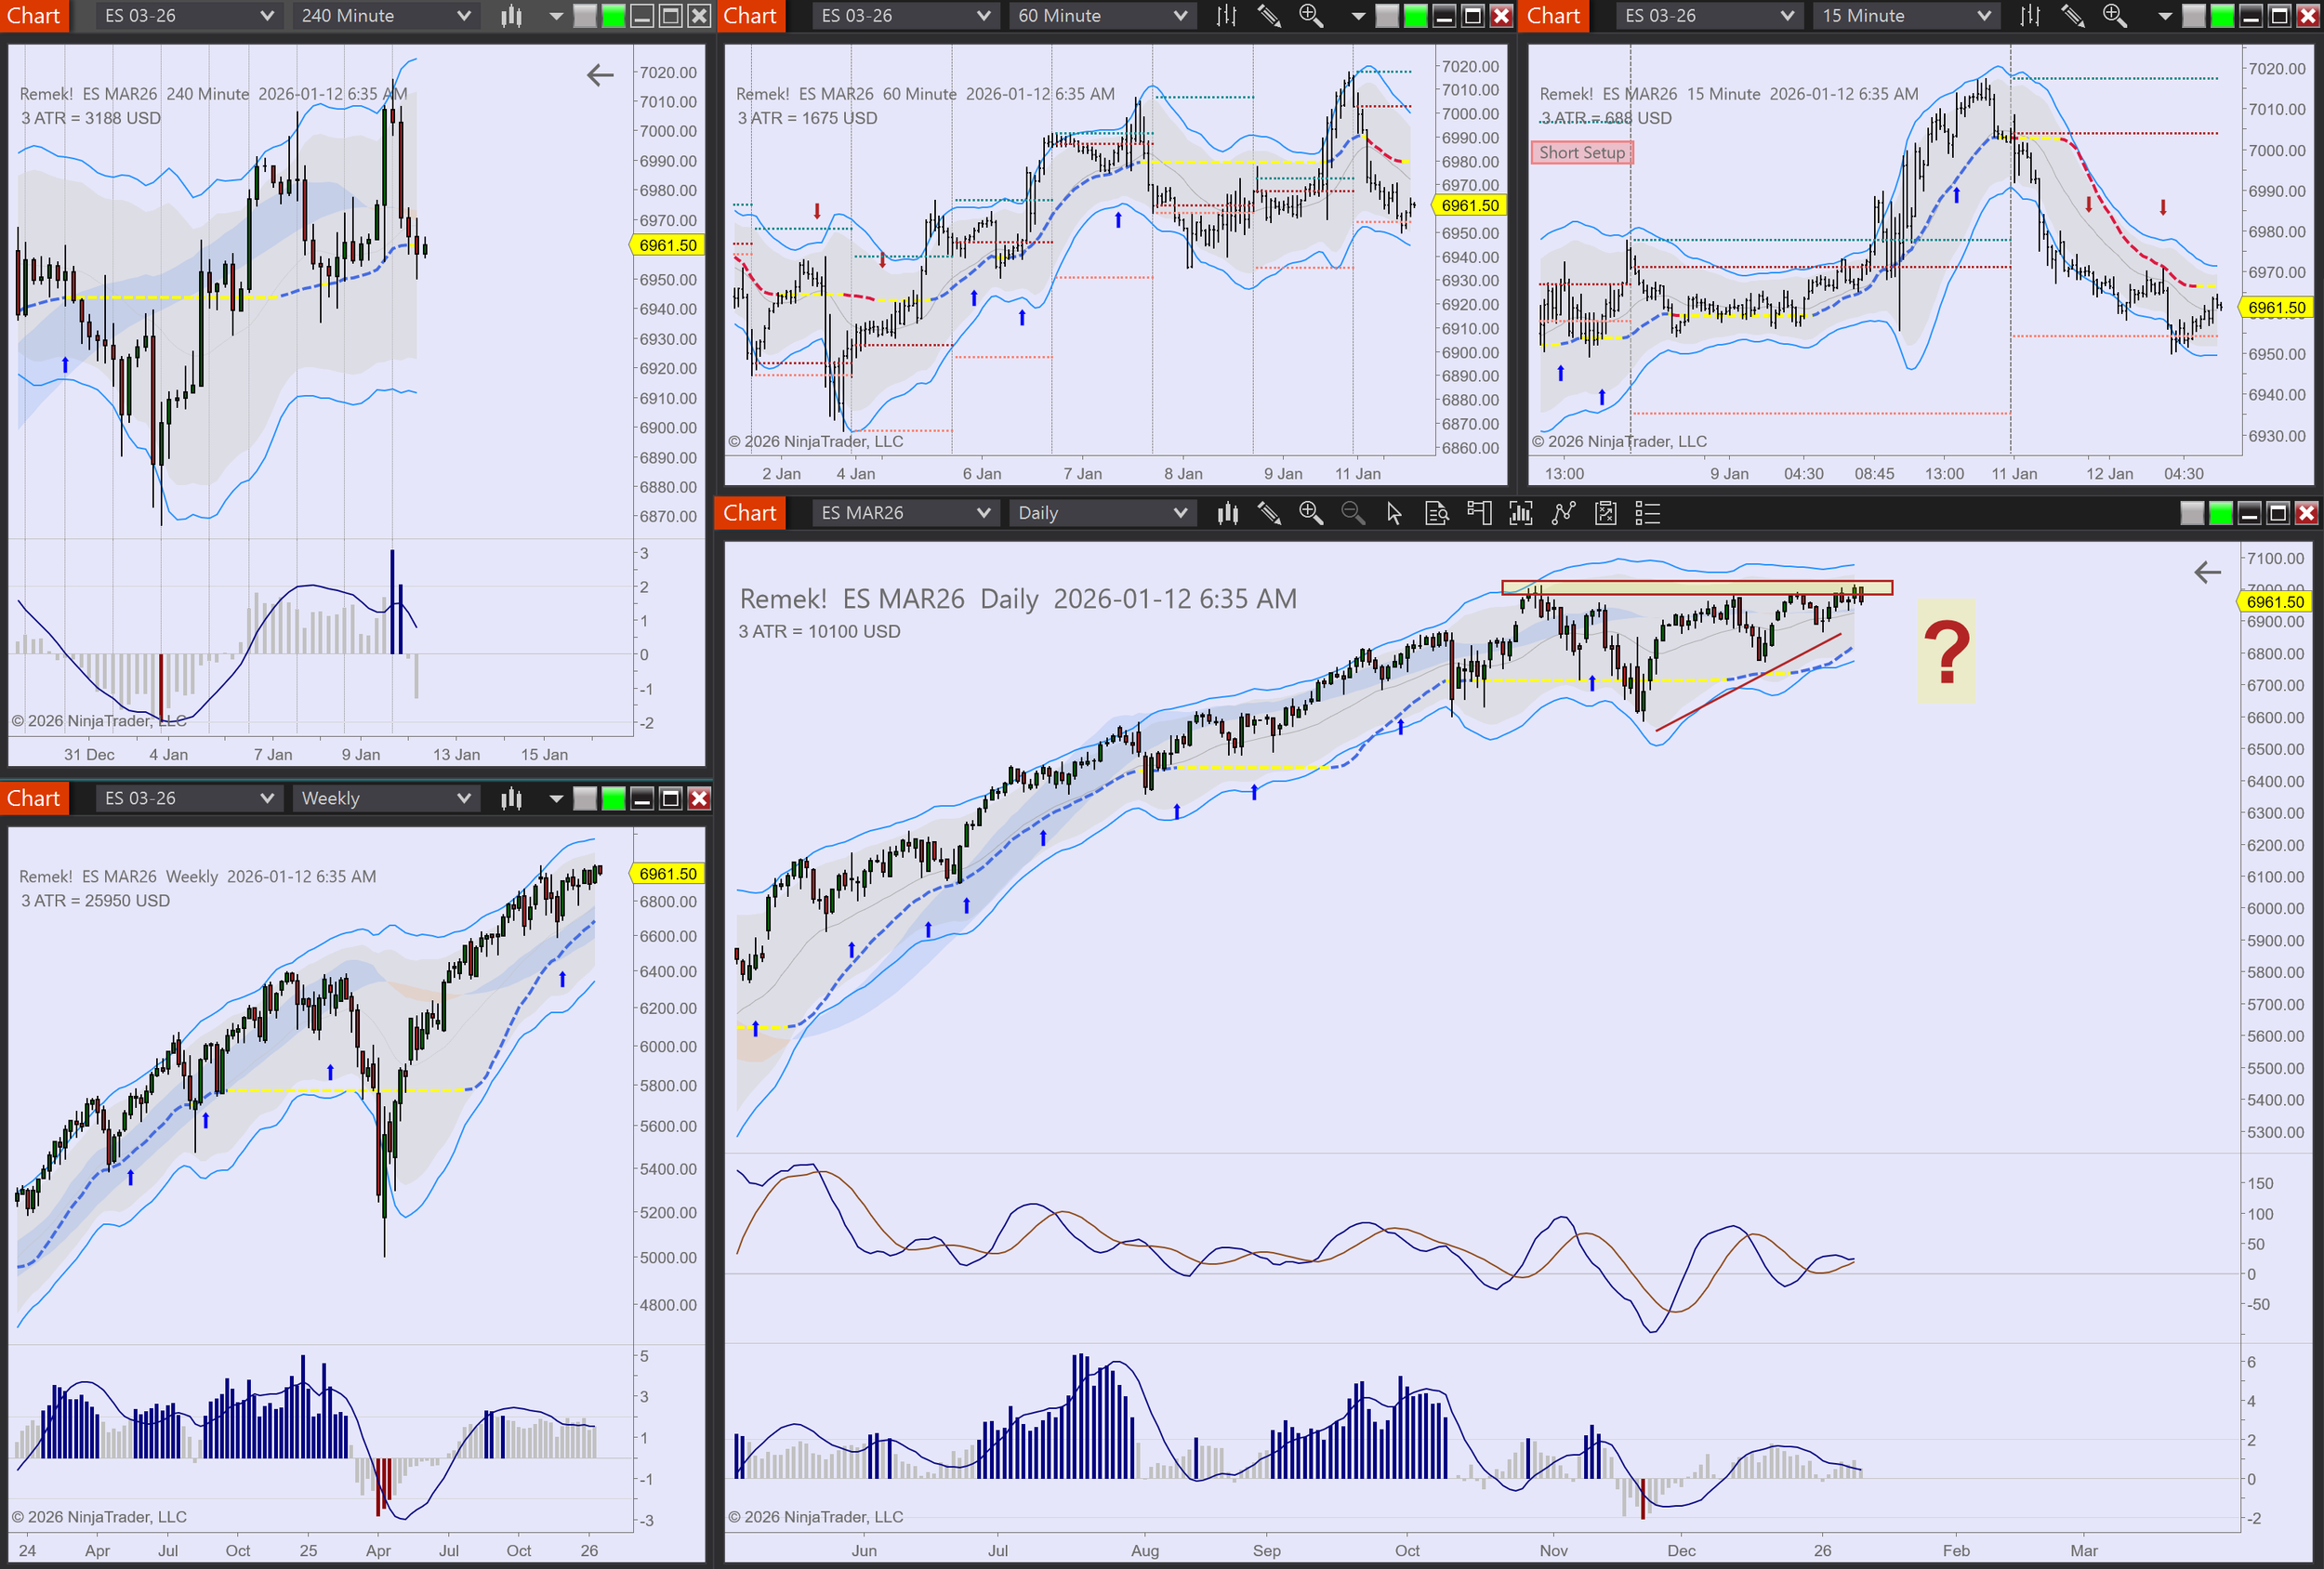Expand ES MAR26 instrument dropdown
The height and width of the screenshot is (1569, 2324).
point(904,513)
